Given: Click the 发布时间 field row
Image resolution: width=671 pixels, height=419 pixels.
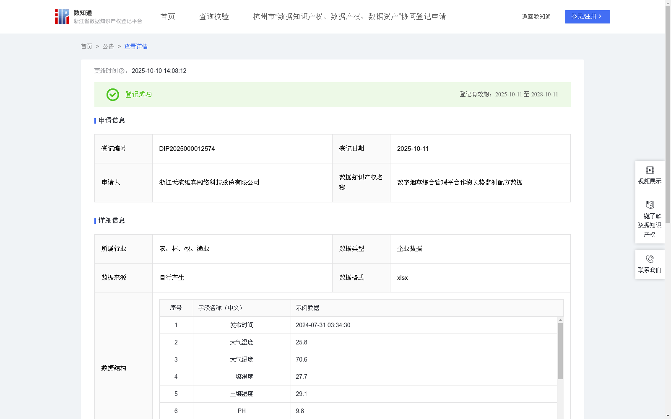Looking at the screenshot, I should coord(358,325).
